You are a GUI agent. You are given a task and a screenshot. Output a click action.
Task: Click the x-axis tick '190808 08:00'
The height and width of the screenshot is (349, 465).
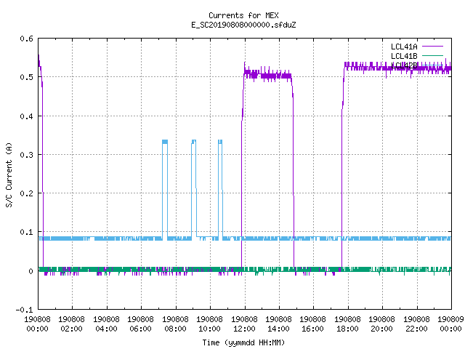tap(175, 324)
